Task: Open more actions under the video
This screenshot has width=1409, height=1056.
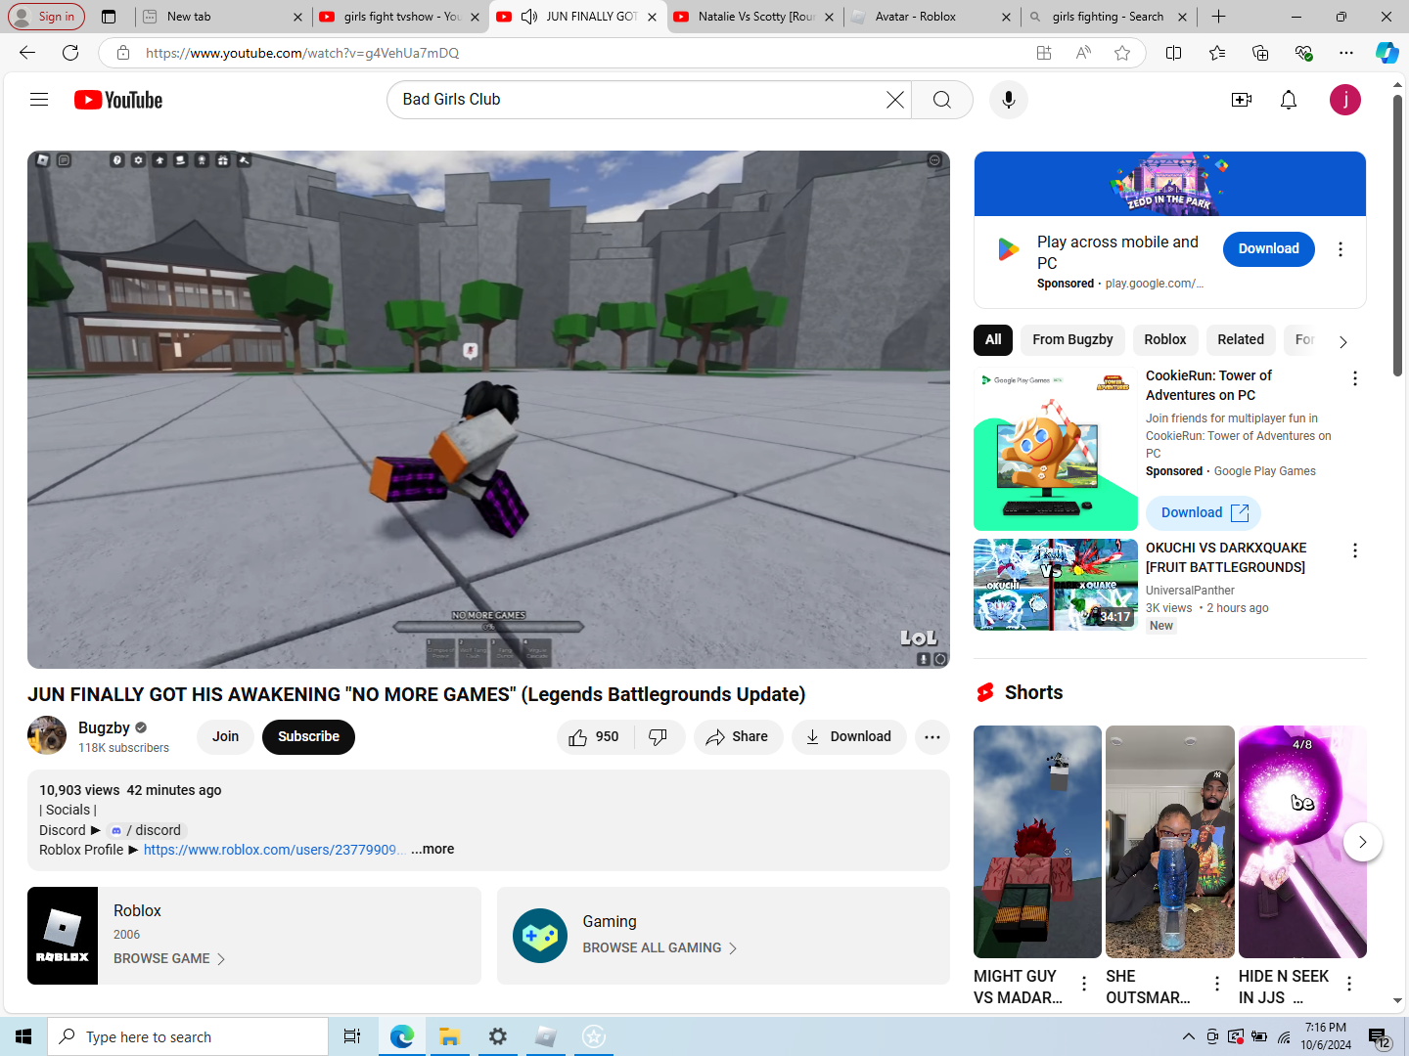Action: pos(932,737)
